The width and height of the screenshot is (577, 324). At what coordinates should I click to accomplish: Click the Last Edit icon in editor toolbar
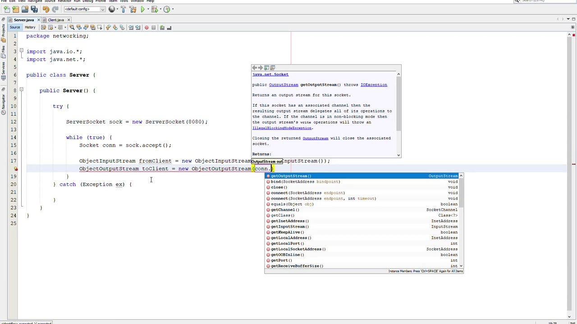pos(43,27)
